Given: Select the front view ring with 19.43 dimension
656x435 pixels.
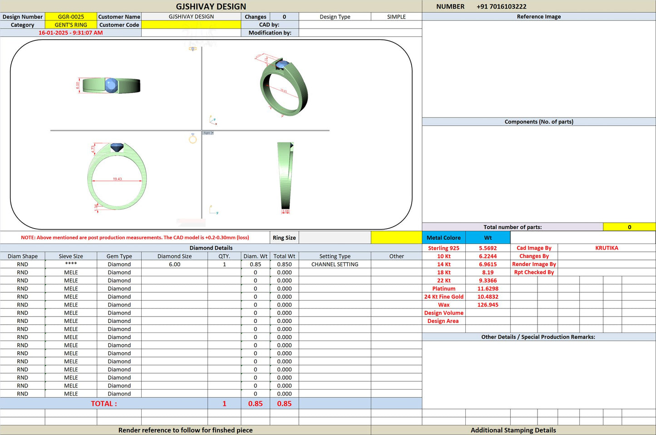Looking at the screenshot, I should coord(117,177).
